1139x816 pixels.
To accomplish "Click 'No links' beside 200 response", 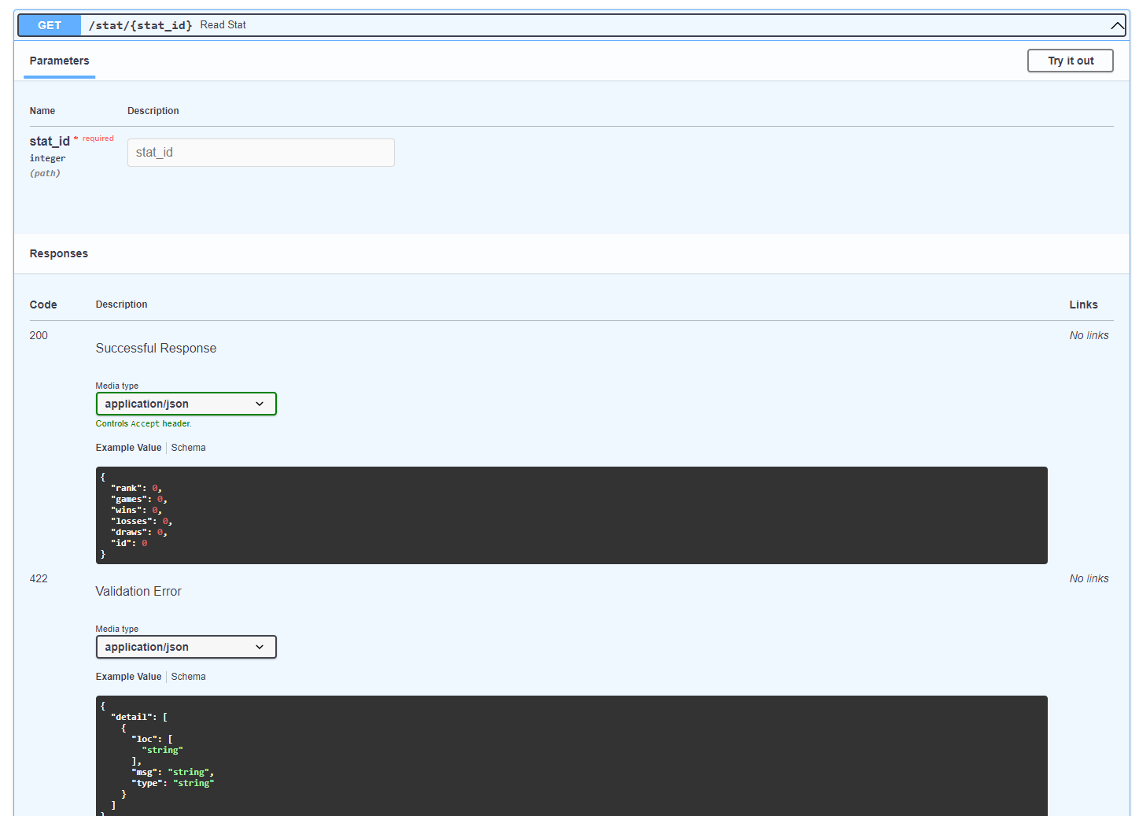I will [x=1089, y=335].
